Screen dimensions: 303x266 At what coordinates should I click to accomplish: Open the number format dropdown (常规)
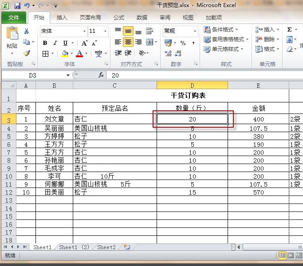click(x=195, y=31)
